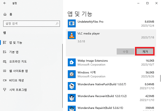Viewport: 161px width, 111px height.
Task: Click the 앱 및 기능 page heading
Action: 80,14
